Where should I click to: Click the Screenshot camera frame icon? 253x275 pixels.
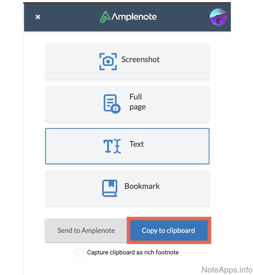point(108,62)
